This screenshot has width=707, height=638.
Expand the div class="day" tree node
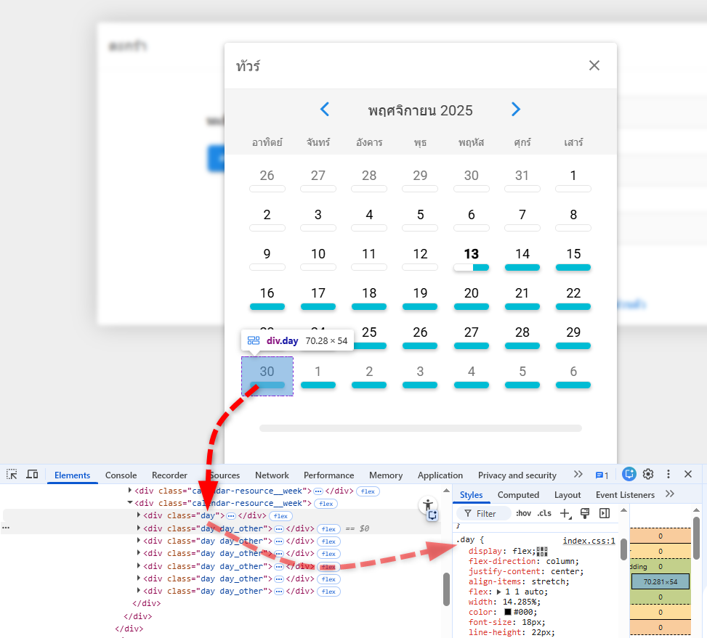coord(139,515)
